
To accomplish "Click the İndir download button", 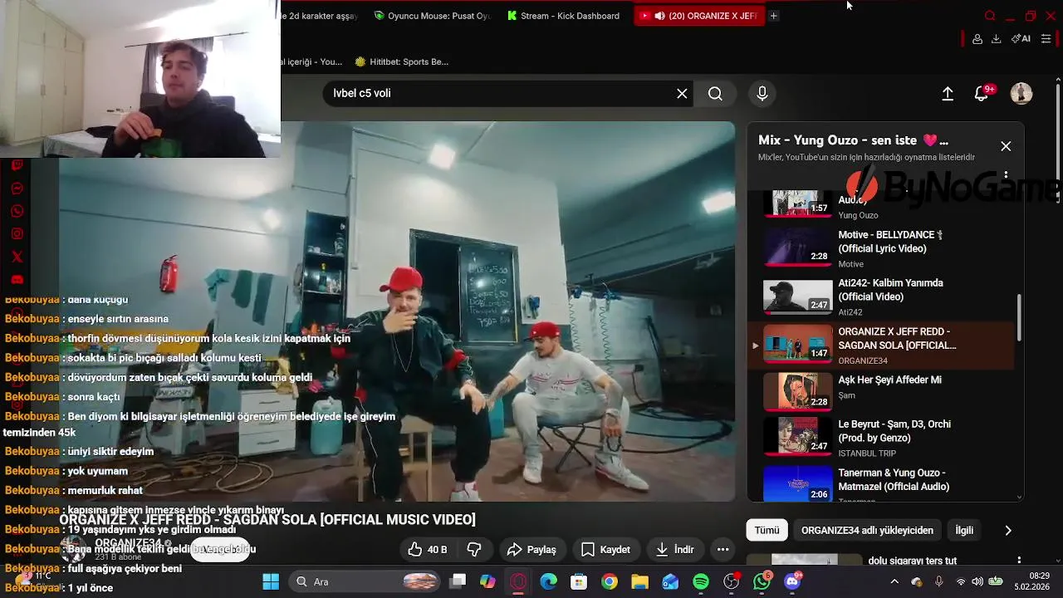I will 674,549.
